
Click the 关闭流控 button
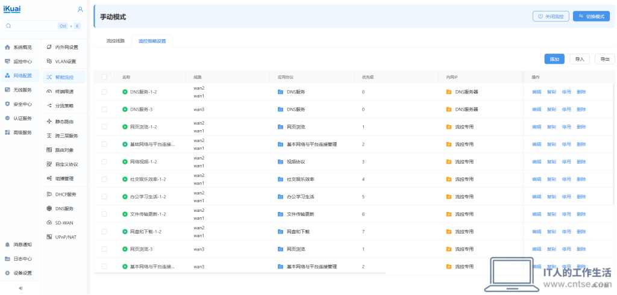551,16
